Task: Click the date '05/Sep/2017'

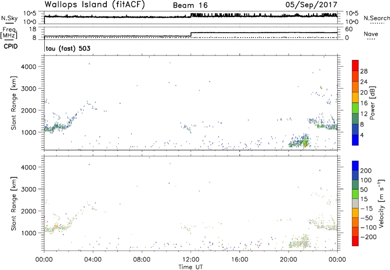Action: click(312, 5)
